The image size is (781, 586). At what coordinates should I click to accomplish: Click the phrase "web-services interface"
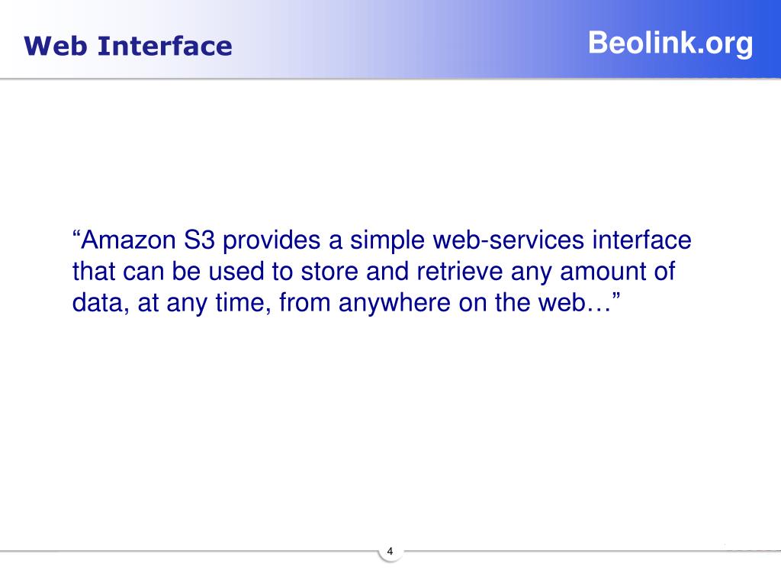point(561,241)
